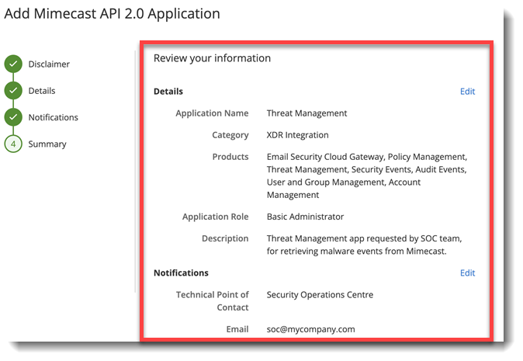This screenshot has height=361, width=523.
Task: Select the 'XDR Integration' category value
Action: (297, 135)
